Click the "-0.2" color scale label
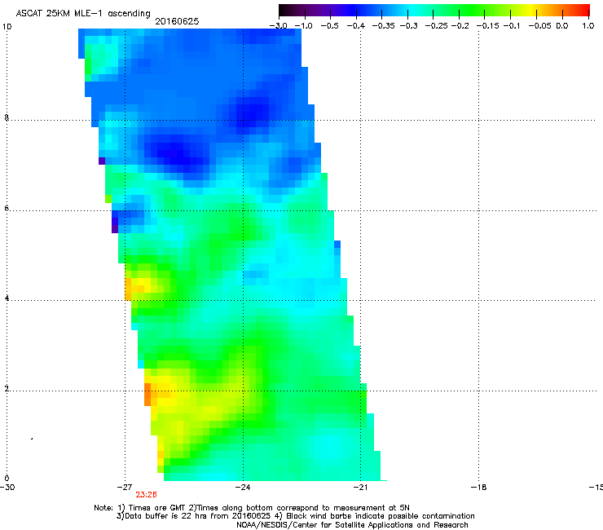 [460, 26]
